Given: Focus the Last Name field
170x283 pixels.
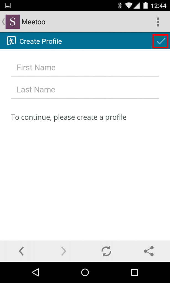Looking at the screenshot, I should coord(85,90).
